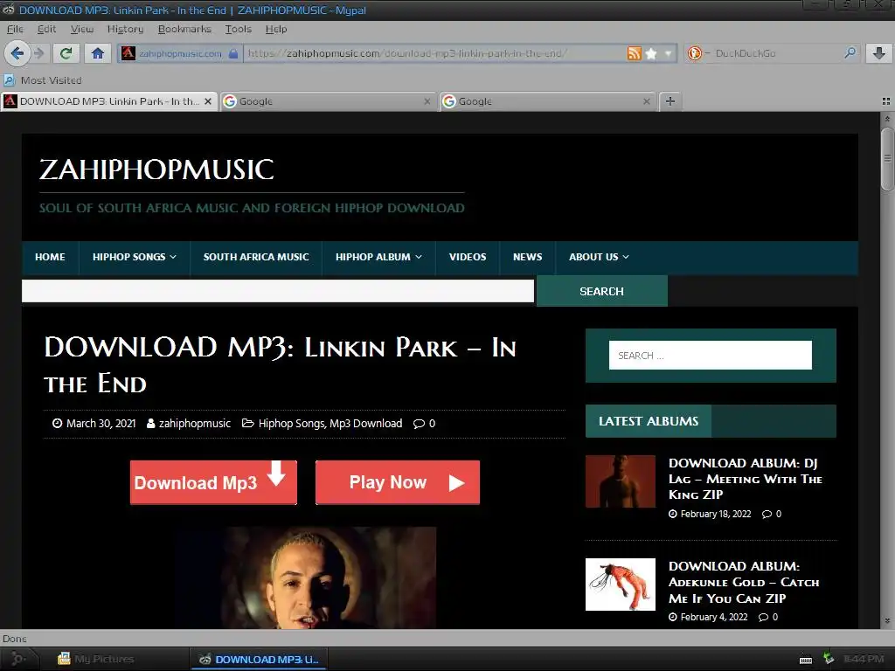895x671 pixels.
Task: Open the URL history dropdown arrow
Action: [x=668, y=53]
